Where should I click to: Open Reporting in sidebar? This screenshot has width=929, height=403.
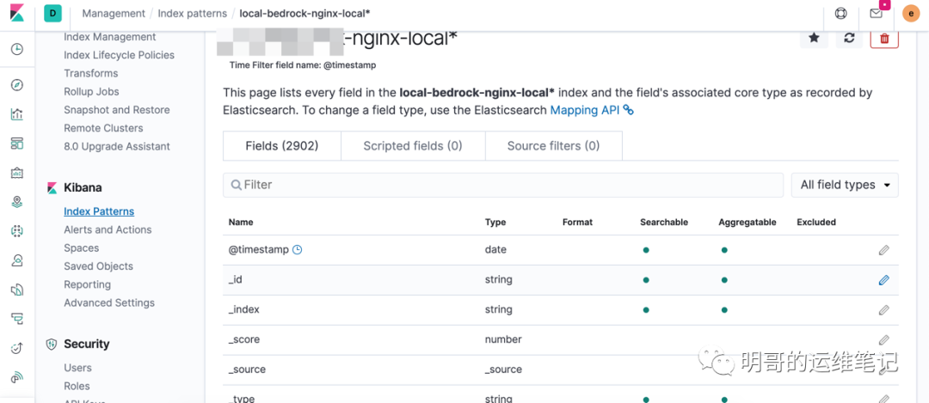pyautogui.click(x=87, y=284)
